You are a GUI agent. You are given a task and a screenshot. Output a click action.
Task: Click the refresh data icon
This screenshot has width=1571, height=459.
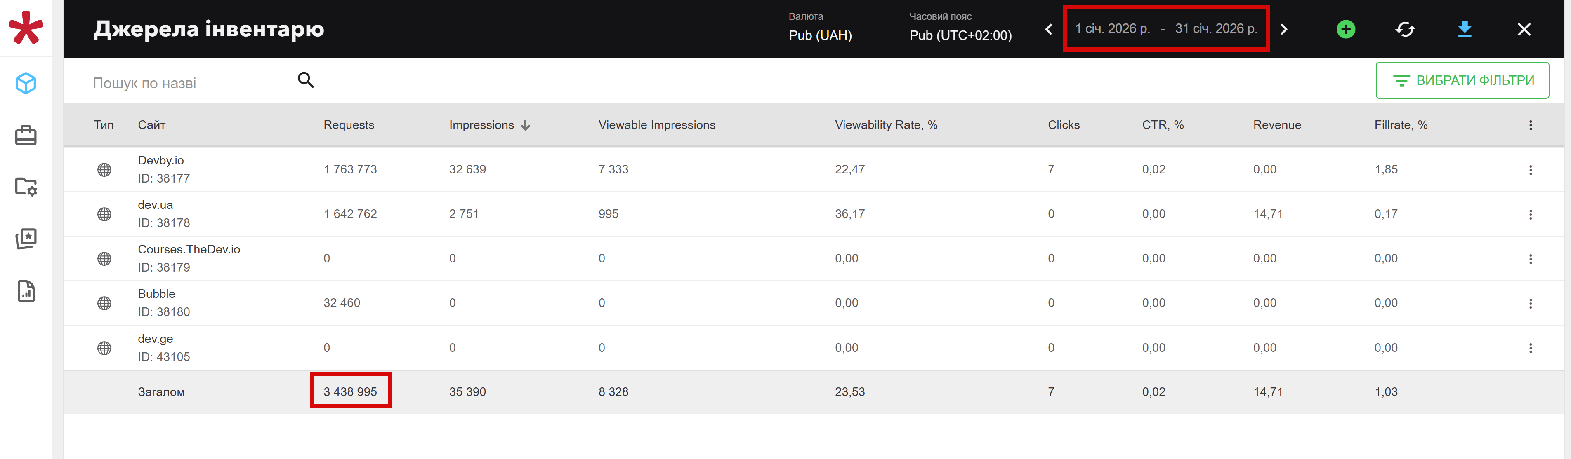click(1405, 29)
